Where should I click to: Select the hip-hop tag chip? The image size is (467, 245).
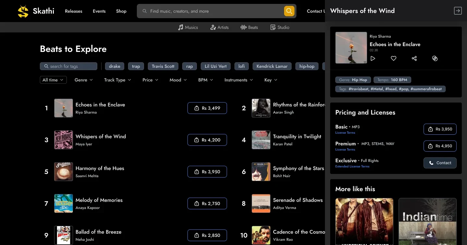(x=307, y=66)
